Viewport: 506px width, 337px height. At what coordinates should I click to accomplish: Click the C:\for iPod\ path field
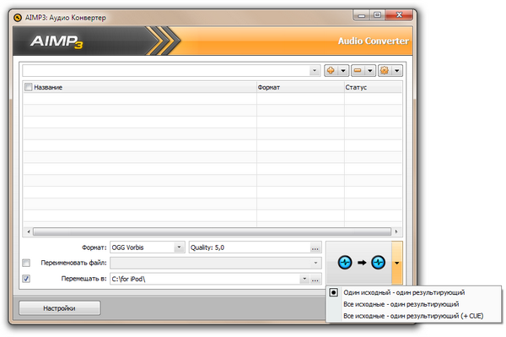click(205, 279)
